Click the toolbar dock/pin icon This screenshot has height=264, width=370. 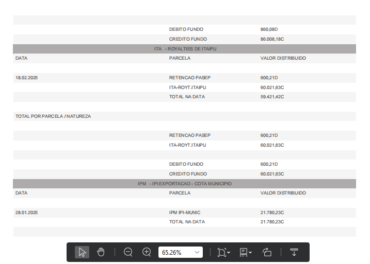click(294, 252)
